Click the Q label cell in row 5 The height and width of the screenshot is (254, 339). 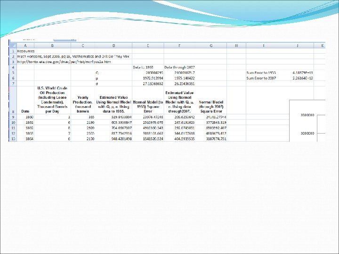(x=97, y=73)
